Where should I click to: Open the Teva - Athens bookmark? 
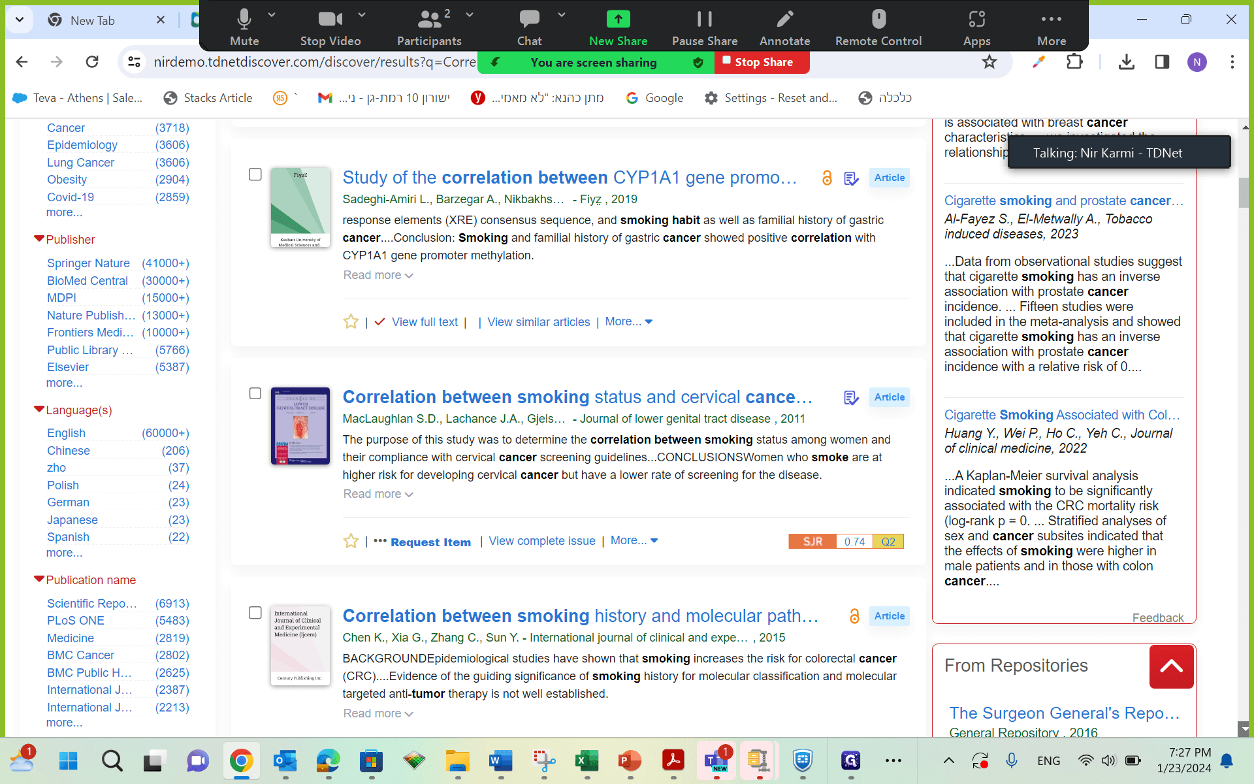tap(78, 98)
